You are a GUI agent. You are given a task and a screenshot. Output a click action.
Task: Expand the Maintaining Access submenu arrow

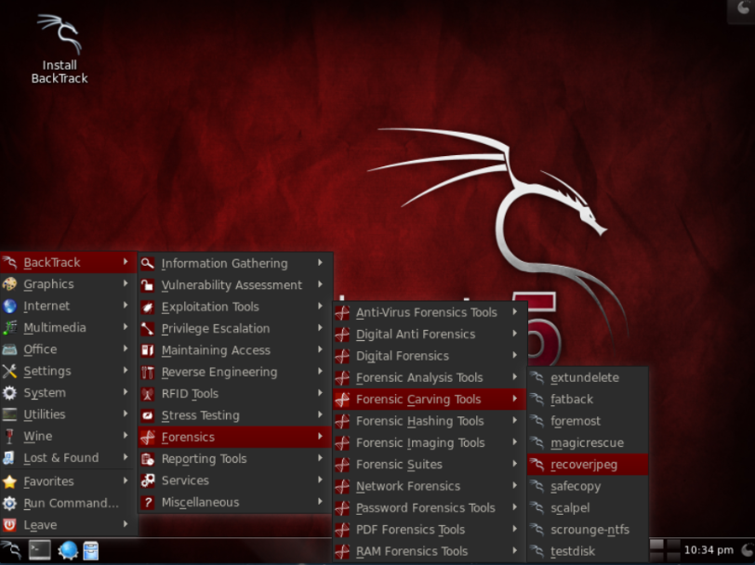pyautogui.click(x=320, y=350)
